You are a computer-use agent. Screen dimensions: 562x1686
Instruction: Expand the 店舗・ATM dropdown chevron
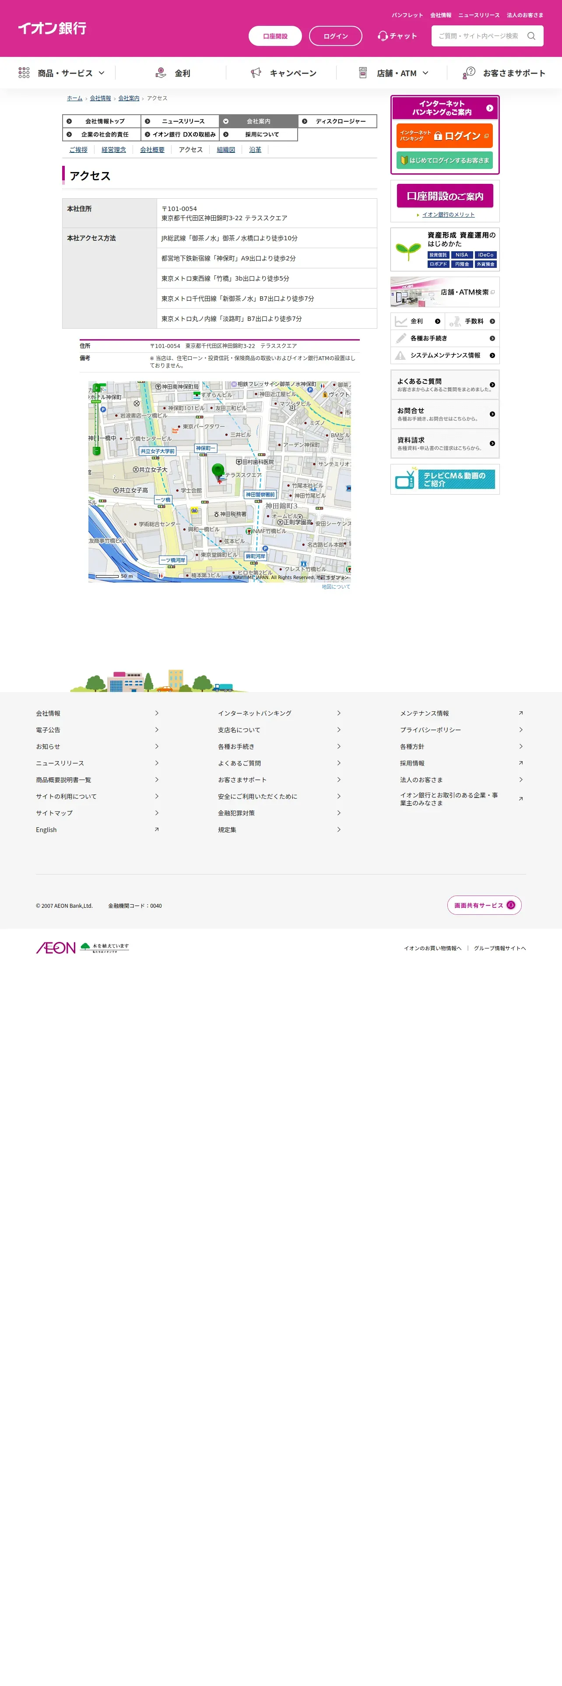point(425,73)
